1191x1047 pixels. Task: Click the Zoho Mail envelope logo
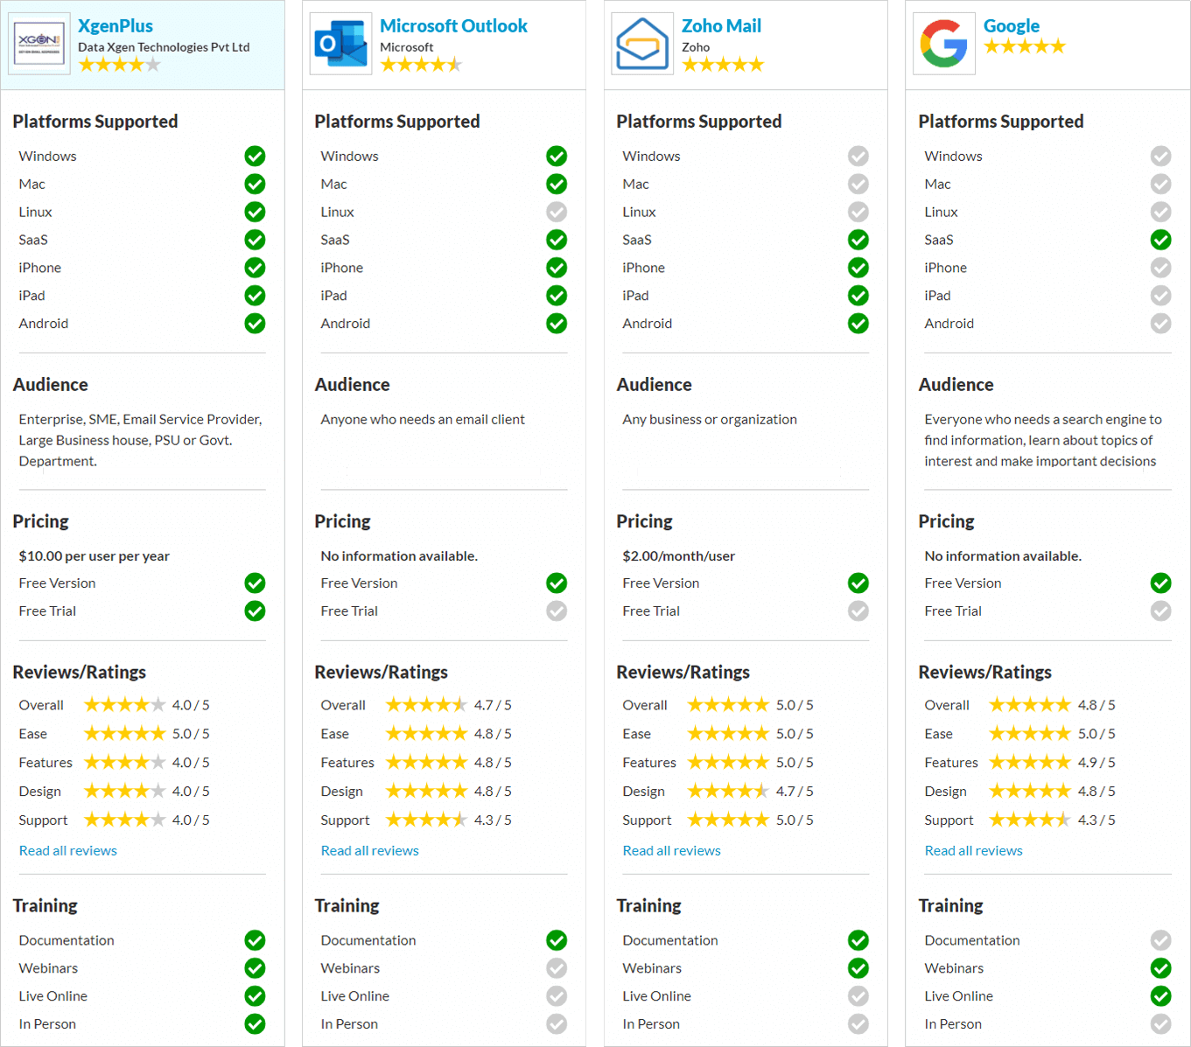coord(641,42)
